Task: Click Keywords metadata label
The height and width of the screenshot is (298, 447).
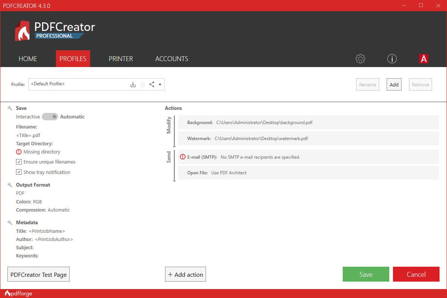Action: coord(27,256)
